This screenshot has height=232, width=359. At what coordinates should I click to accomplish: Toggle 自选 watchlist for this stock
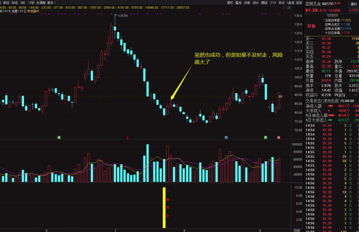click(290, 3)
